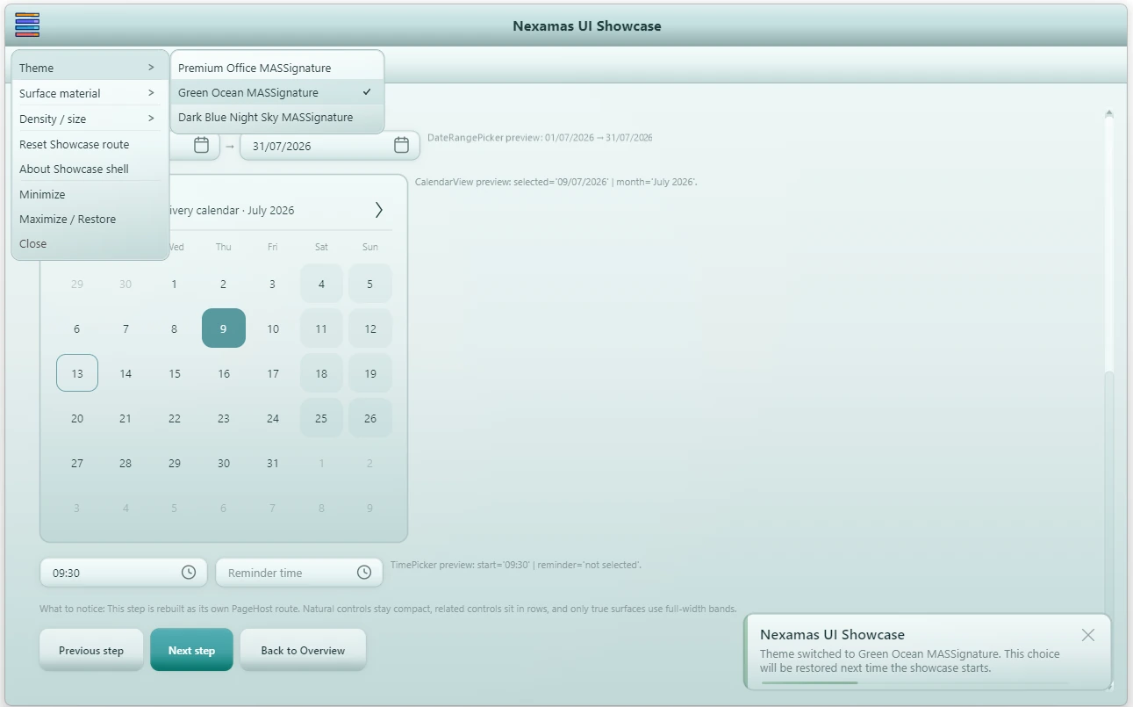The height and width of the screenshot is (707, 1133).
Task: Select July 6 in the calendar
Action: tap(77, 328)
